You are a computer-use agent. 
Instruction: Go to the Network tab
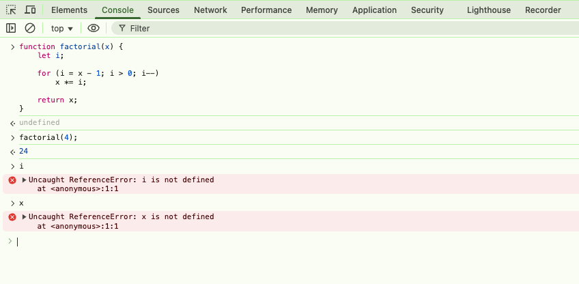(x=210, y=10)
